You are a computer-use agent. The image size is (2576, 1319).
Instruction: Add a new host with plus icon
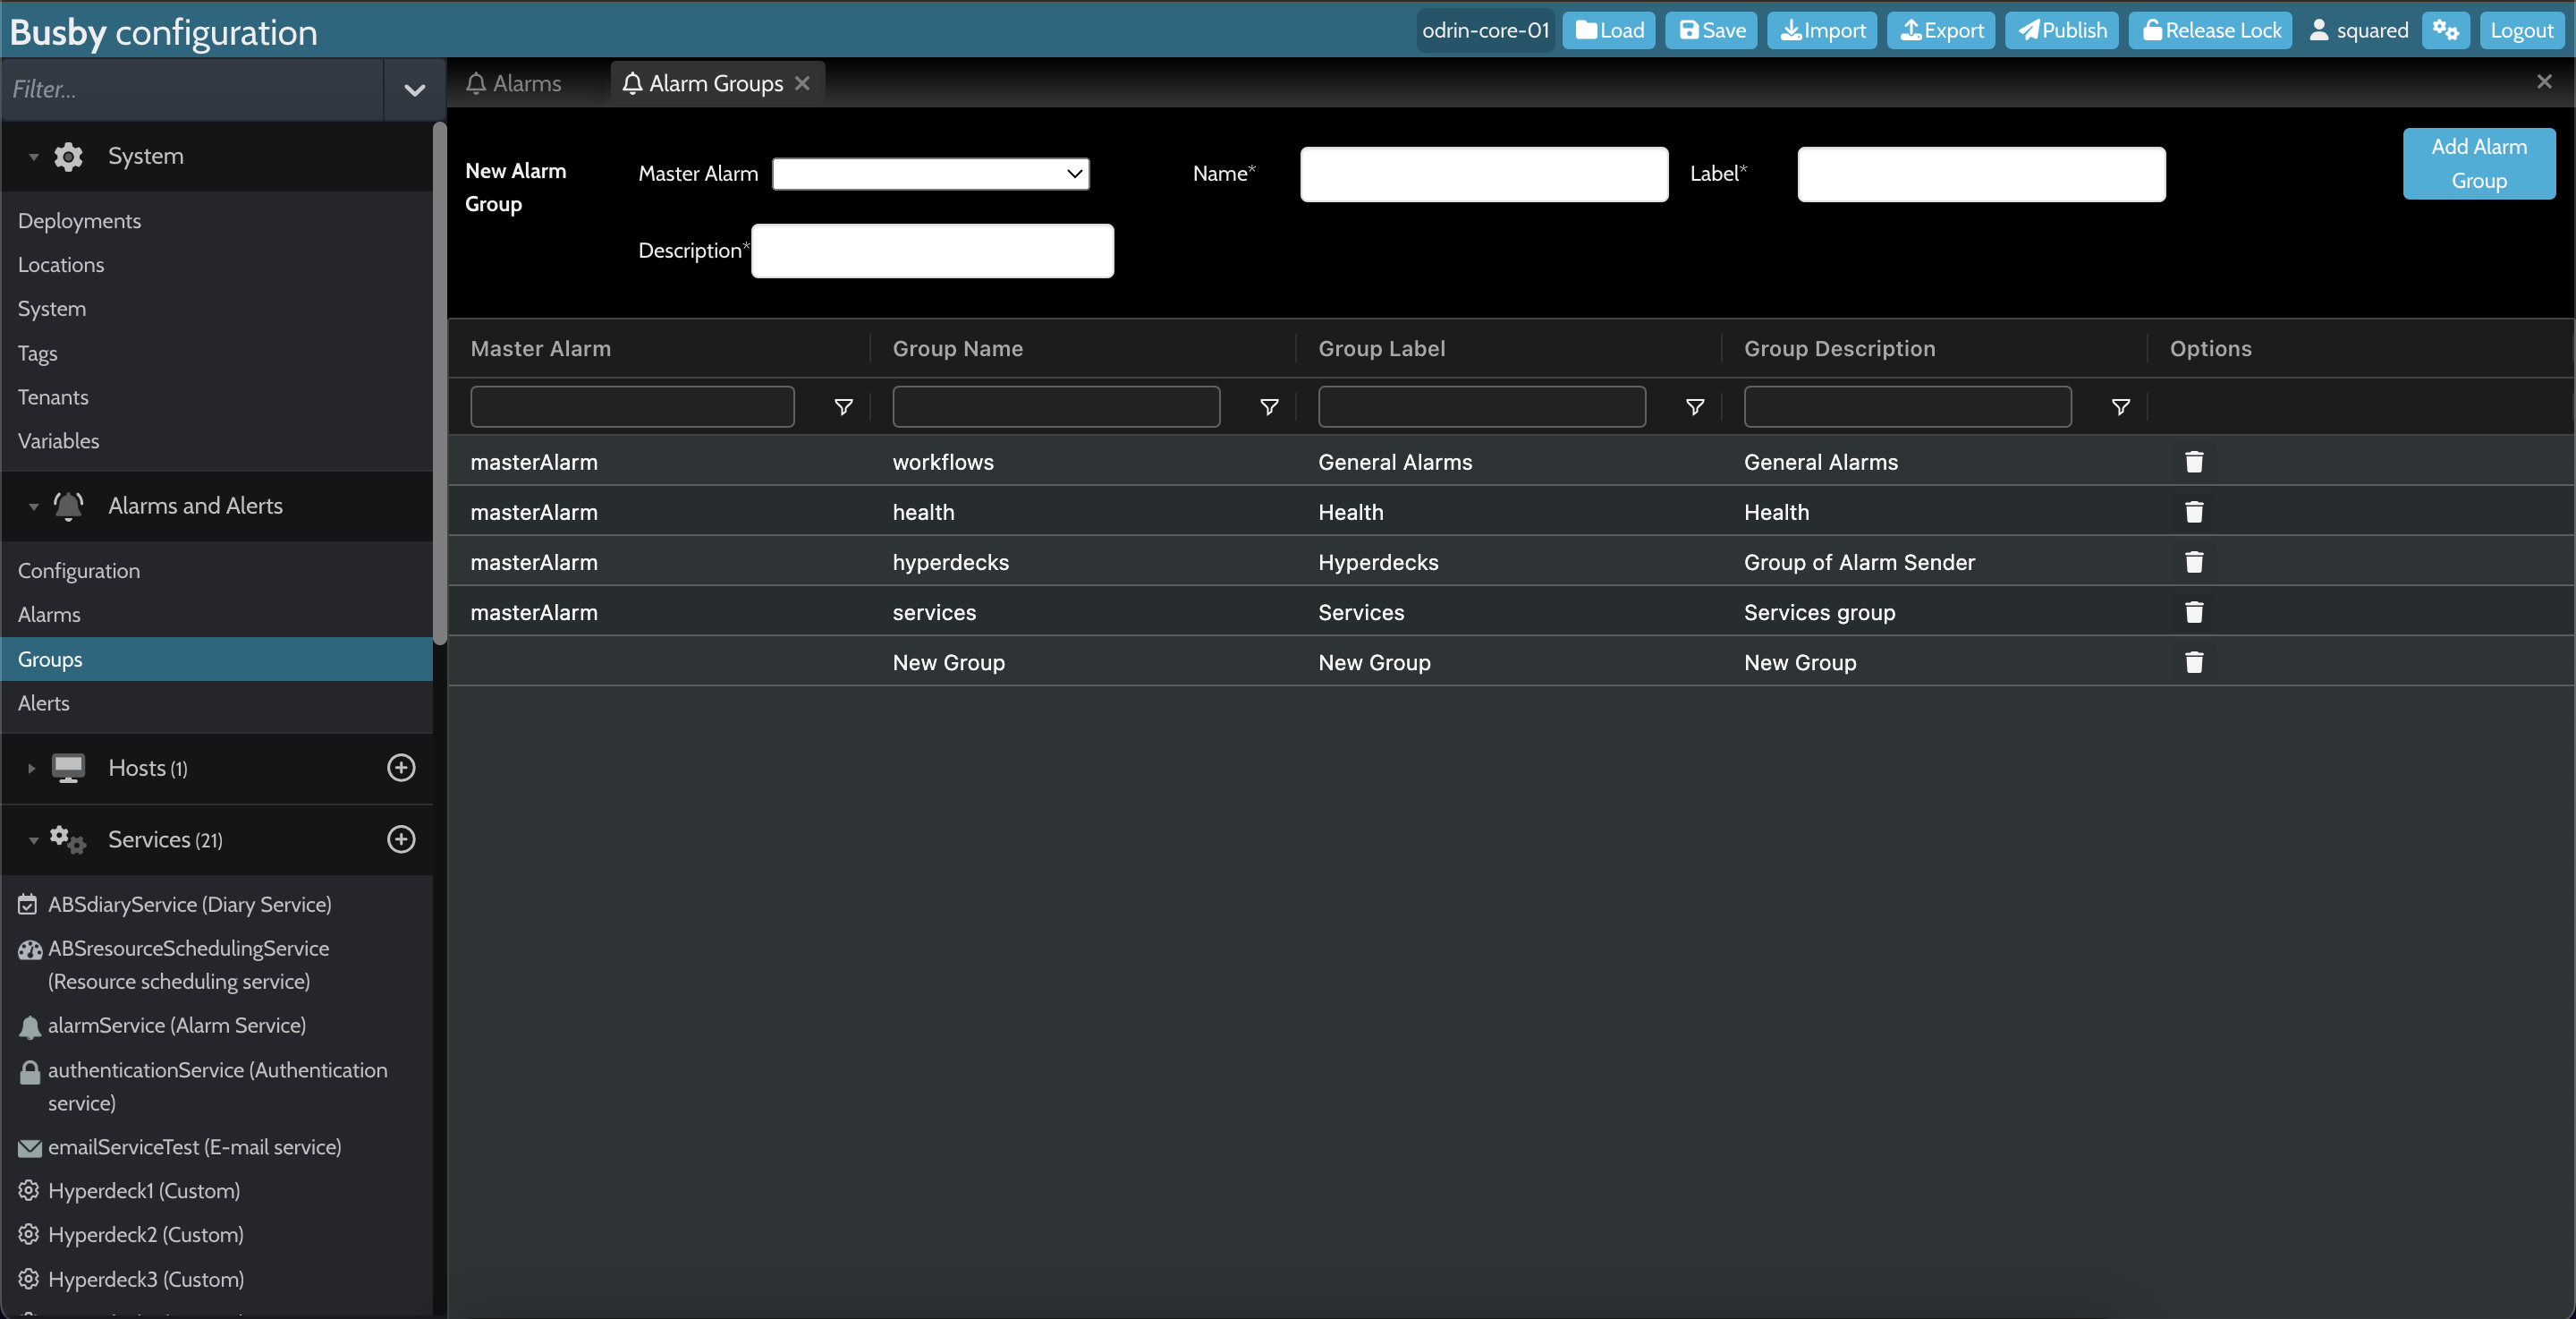point(401,768)
